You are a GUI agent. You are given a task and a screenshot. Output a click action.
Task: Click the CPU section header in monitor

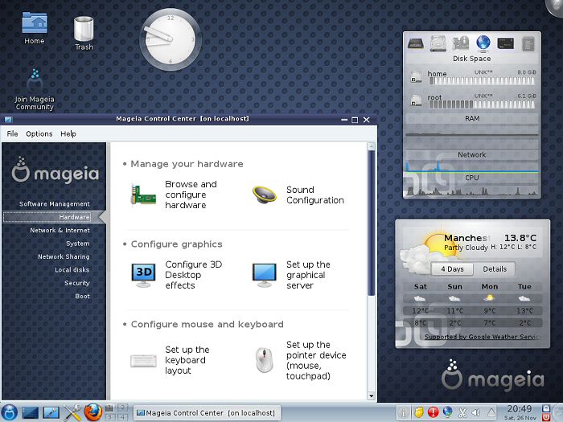pos(472,178)
